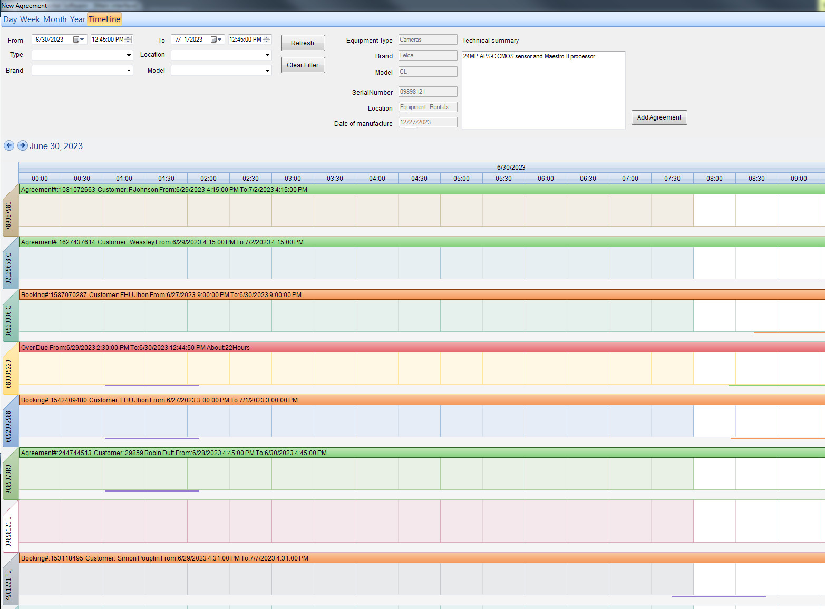Switch to Month view
This screenshot has width=825, height=609.
coord(55,19)
